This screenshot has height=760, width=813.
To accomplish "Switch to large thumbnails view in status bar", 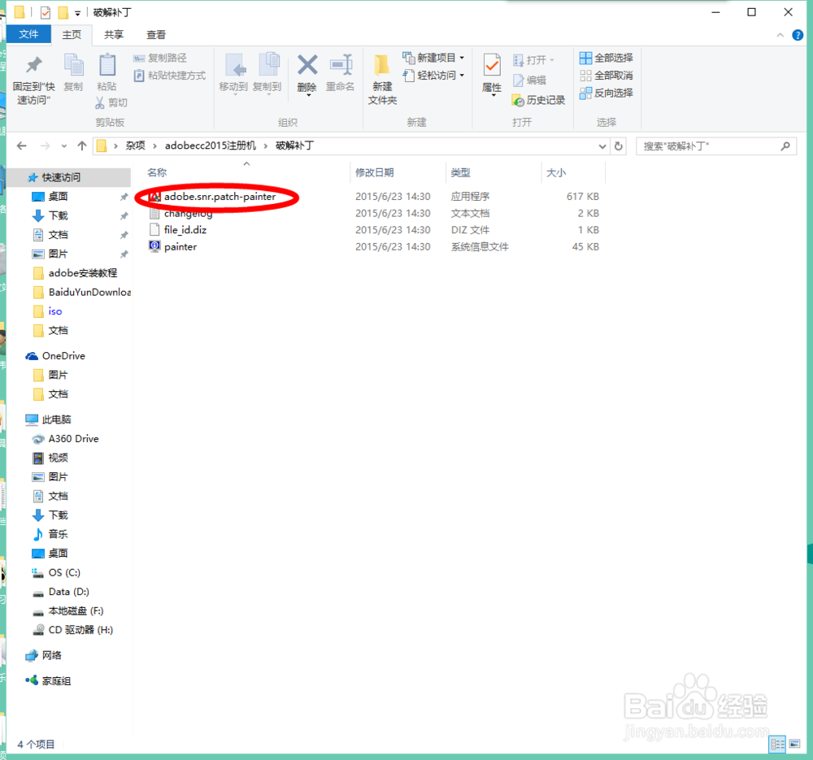I will pos(793,744).
